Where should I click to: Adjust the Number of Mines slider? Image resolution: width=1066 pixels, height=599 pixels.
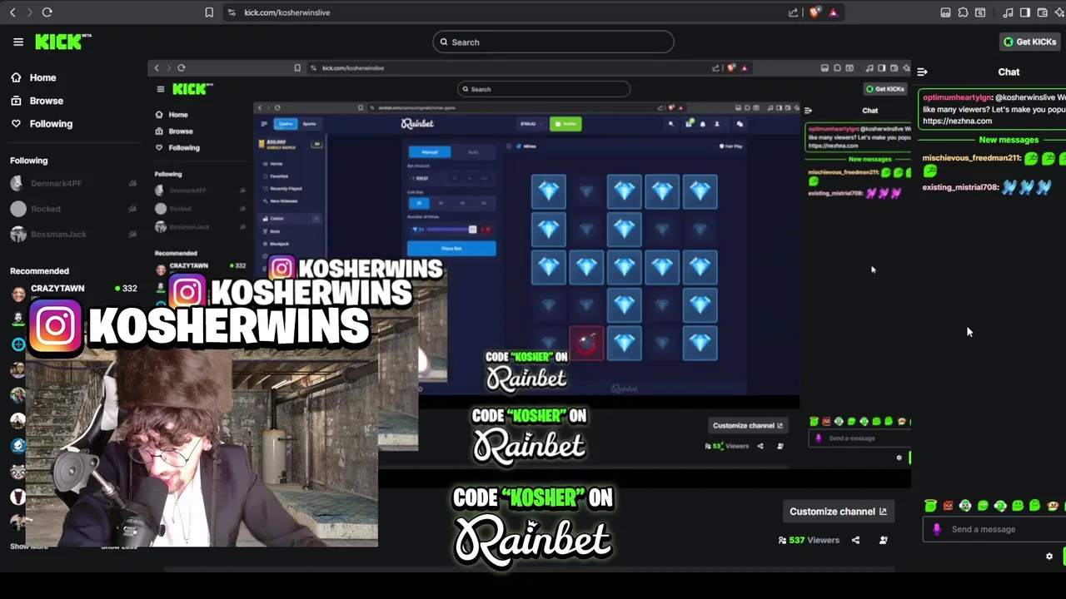tap(451, 229)
